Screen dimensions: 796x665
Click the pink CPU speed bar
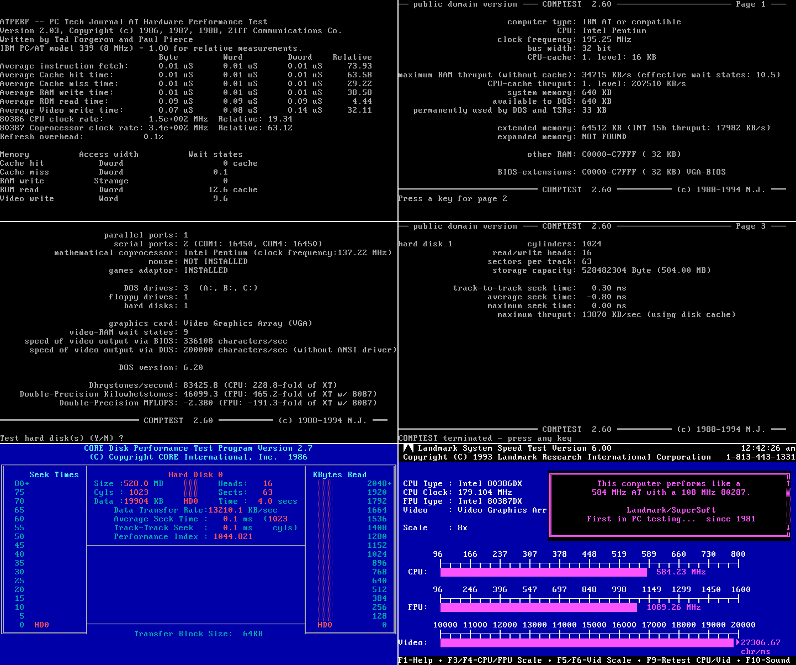[x=543, y=572]
